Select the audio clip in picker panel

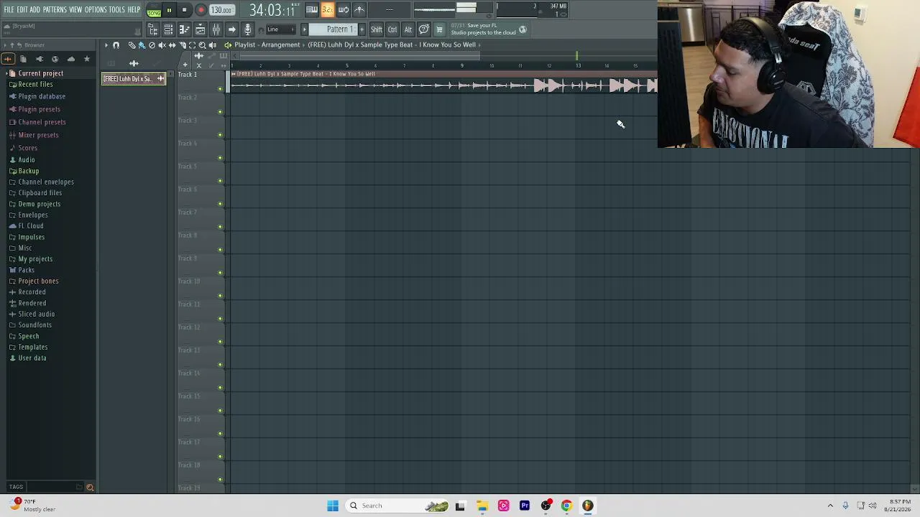click(134, 78)
